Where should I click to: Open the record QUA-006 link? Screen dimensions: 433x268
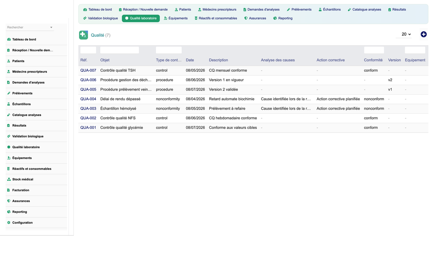tap(88, 80)
